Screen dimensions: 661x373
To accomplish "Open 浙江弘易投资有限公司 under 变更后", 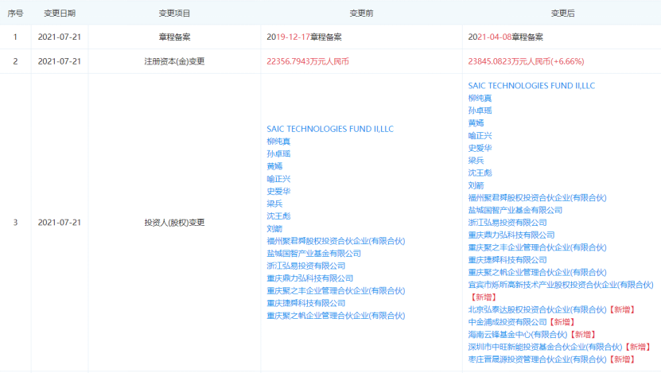I will click(507, 223).
